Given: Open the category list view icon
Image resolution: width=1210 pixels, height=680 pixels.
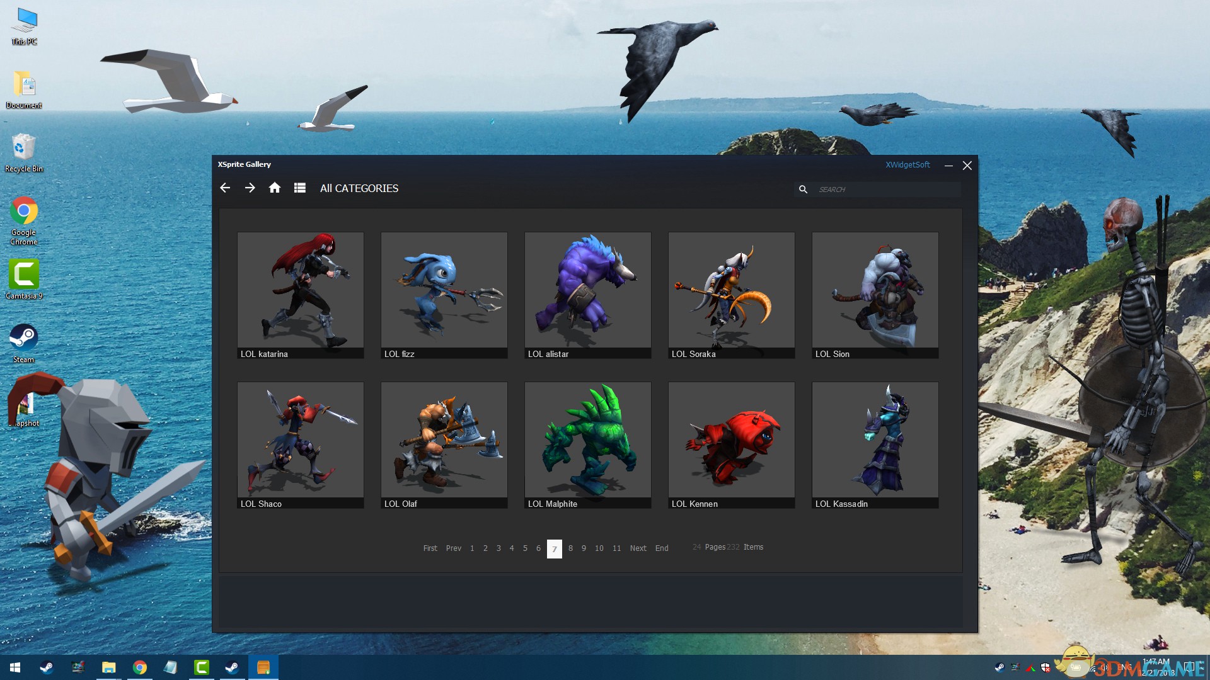Looking at the screenshot, I should [300, 188].
